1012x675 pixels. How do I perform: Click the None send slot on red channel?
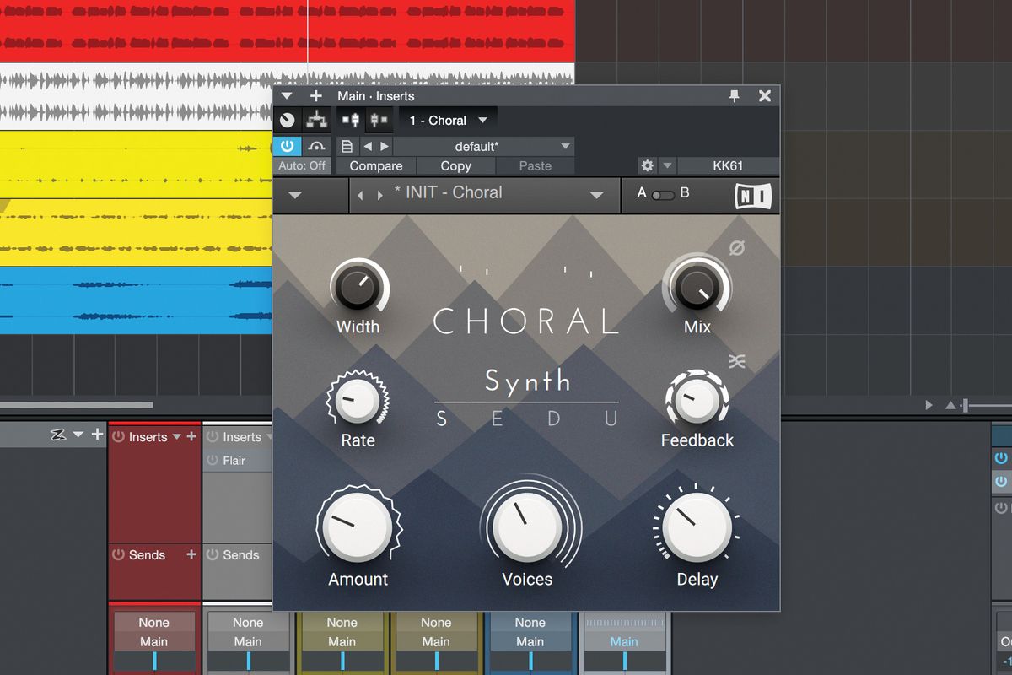click(154, 622)
